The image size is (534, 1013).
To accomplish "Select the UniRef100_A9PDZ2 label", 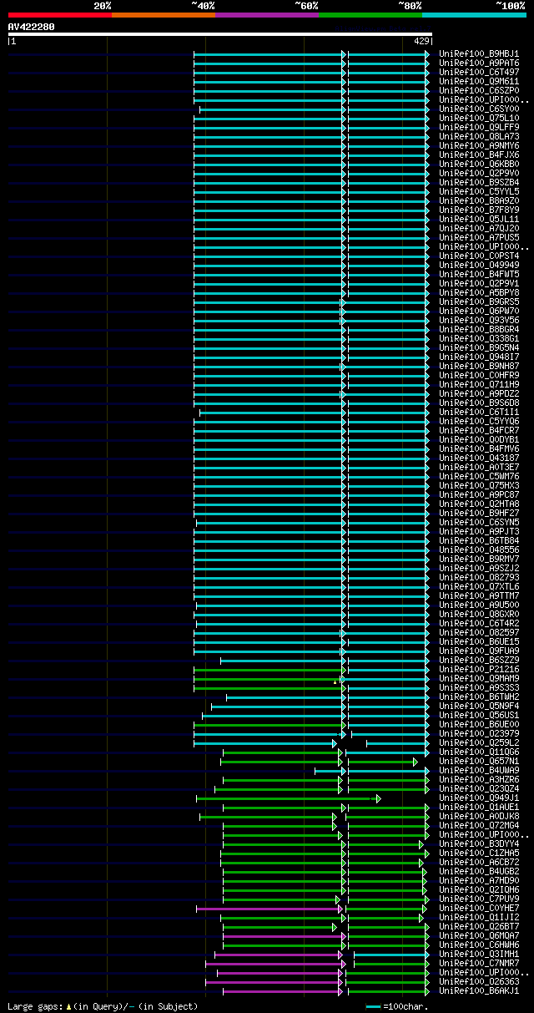I will pyautogui.click(x=479, y=393).
